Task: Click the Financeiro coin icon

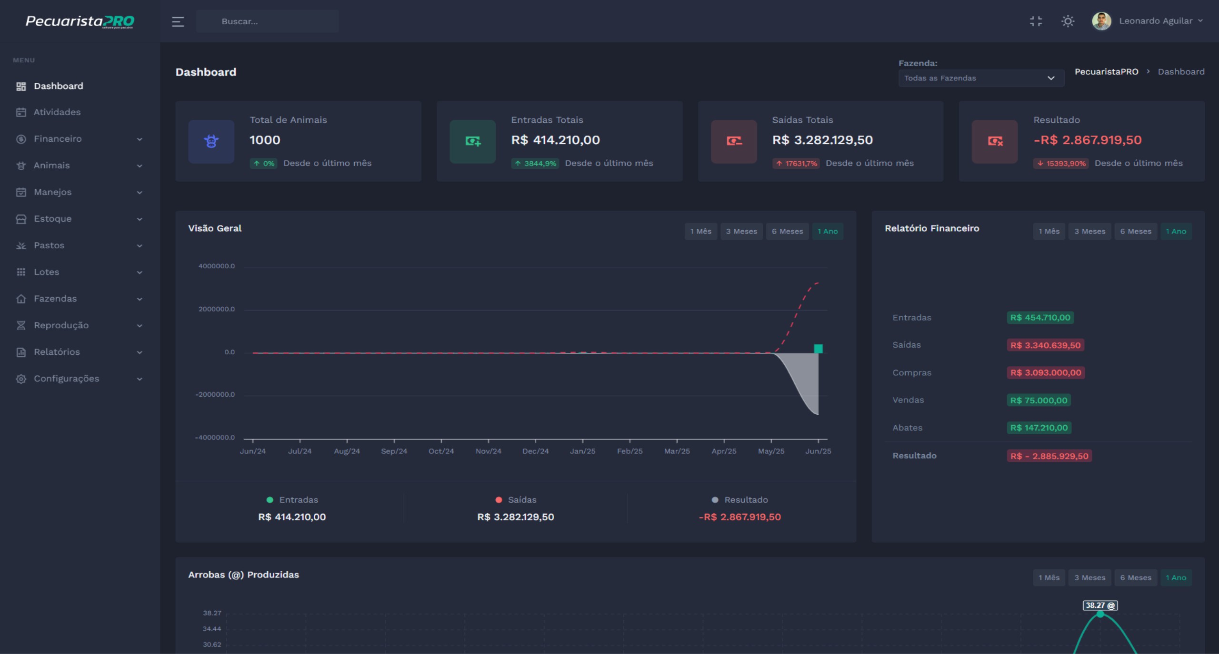Action: [21, 139]
